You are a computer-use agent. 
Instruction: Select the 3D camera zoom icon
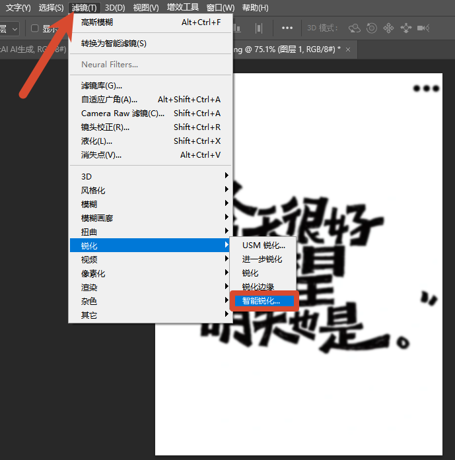[x=423, y=28]
